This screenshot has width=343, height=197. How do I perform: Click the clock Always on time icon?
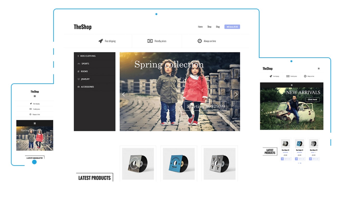coord(200,41)
